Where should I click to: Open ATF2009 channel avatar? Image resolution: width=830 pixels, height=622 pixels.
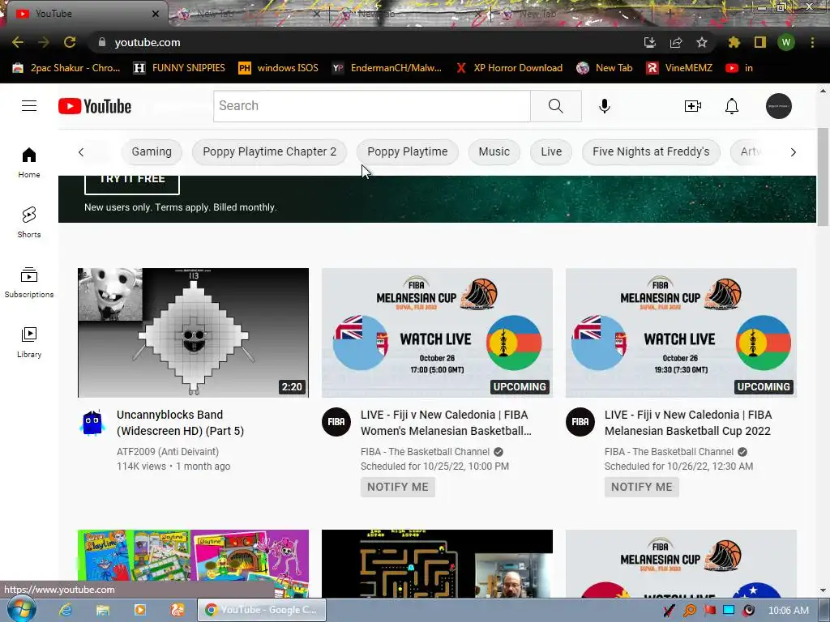coord(92,422)
